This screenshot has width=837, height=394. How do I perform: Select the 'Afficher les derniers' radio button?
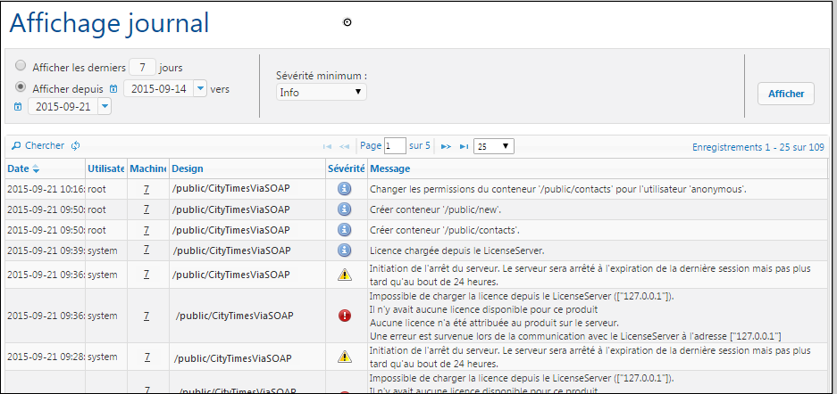tap(21, 66)
